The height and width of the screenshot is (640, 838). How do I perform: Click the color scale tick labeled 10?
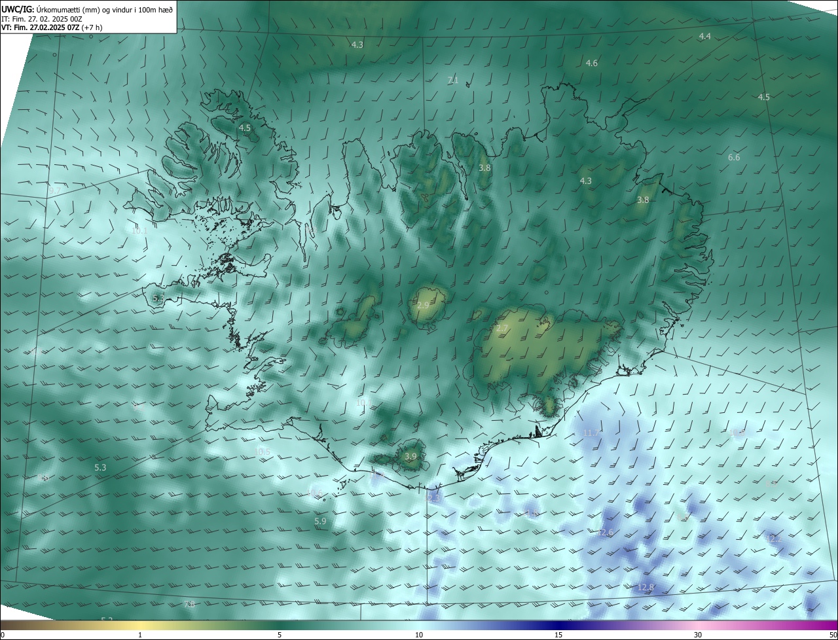pyautogui.click(x=419, y=635)
